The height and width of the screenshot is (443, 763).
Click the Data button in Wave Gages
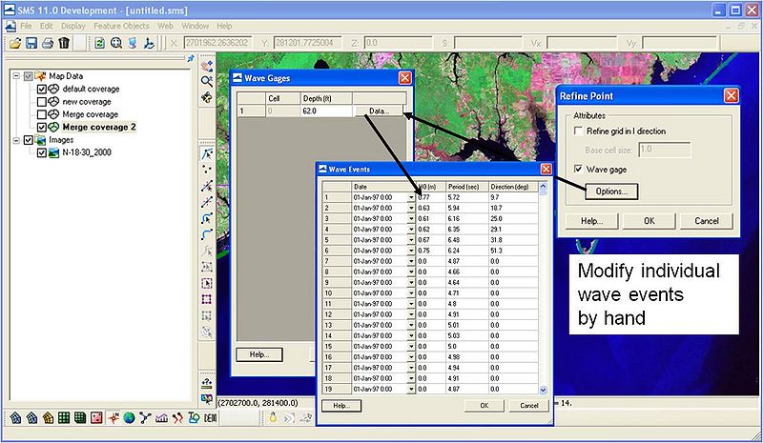point(379,111)
